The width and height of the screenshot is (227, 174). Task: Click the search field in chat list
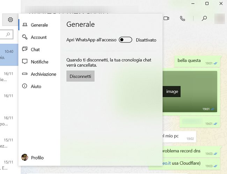[6, 34]
